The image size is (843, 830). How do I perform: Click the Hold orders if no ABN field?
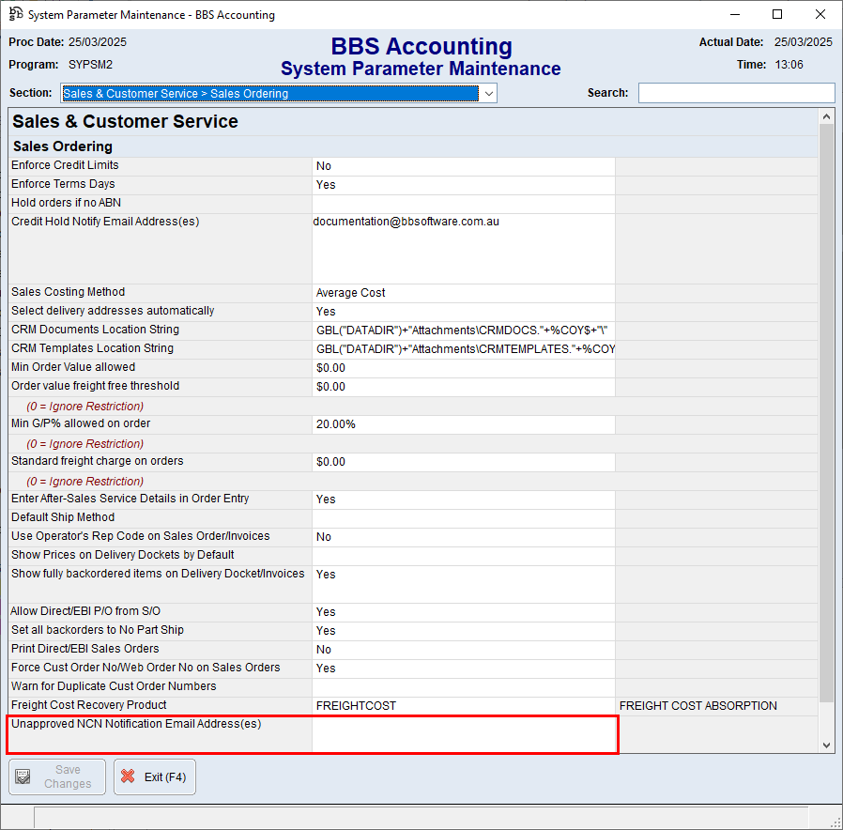tap(463, 204)
